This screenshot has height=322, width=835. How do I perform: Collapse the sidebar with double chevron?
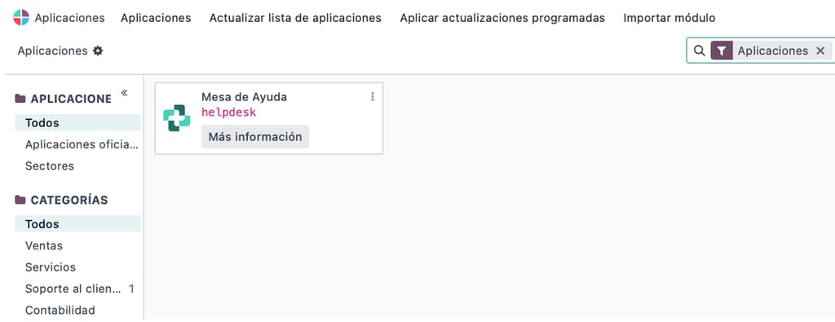pos(124,93)
